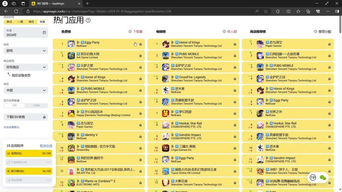Open the calendar icon in 年度 field
The width and height of the screenshot is (342, 192).
click(x=44, y=32)
